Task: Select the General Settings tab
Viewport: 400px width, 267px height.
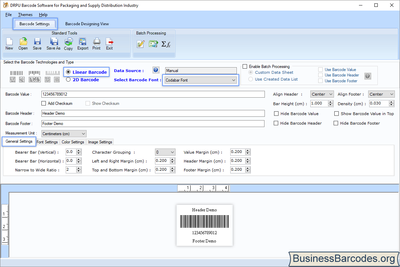Action: pyautogui.click(x=19, y=141)
